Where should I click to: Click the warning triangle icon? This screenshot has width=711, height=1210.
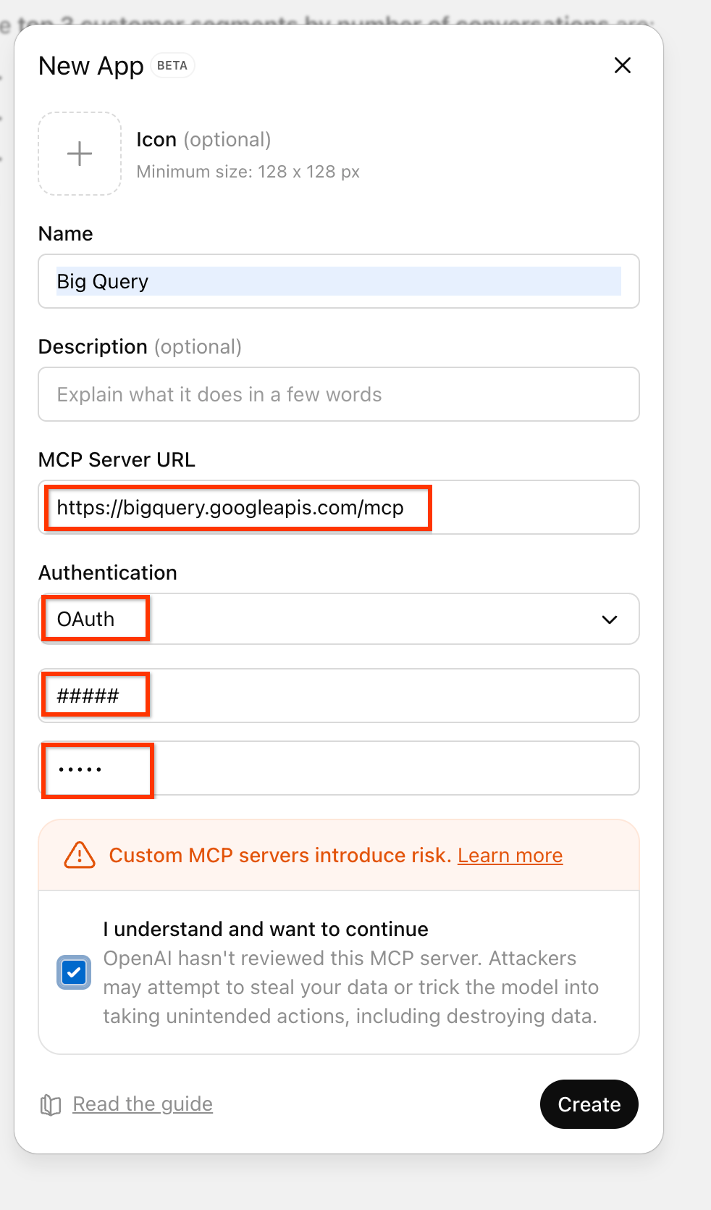[78, 855]
